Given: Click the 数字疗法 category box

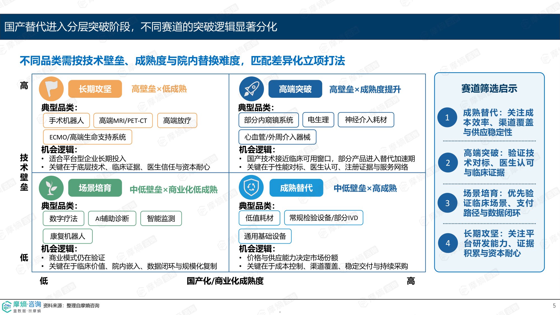Looking at the screenshot, I should point(64,218).
